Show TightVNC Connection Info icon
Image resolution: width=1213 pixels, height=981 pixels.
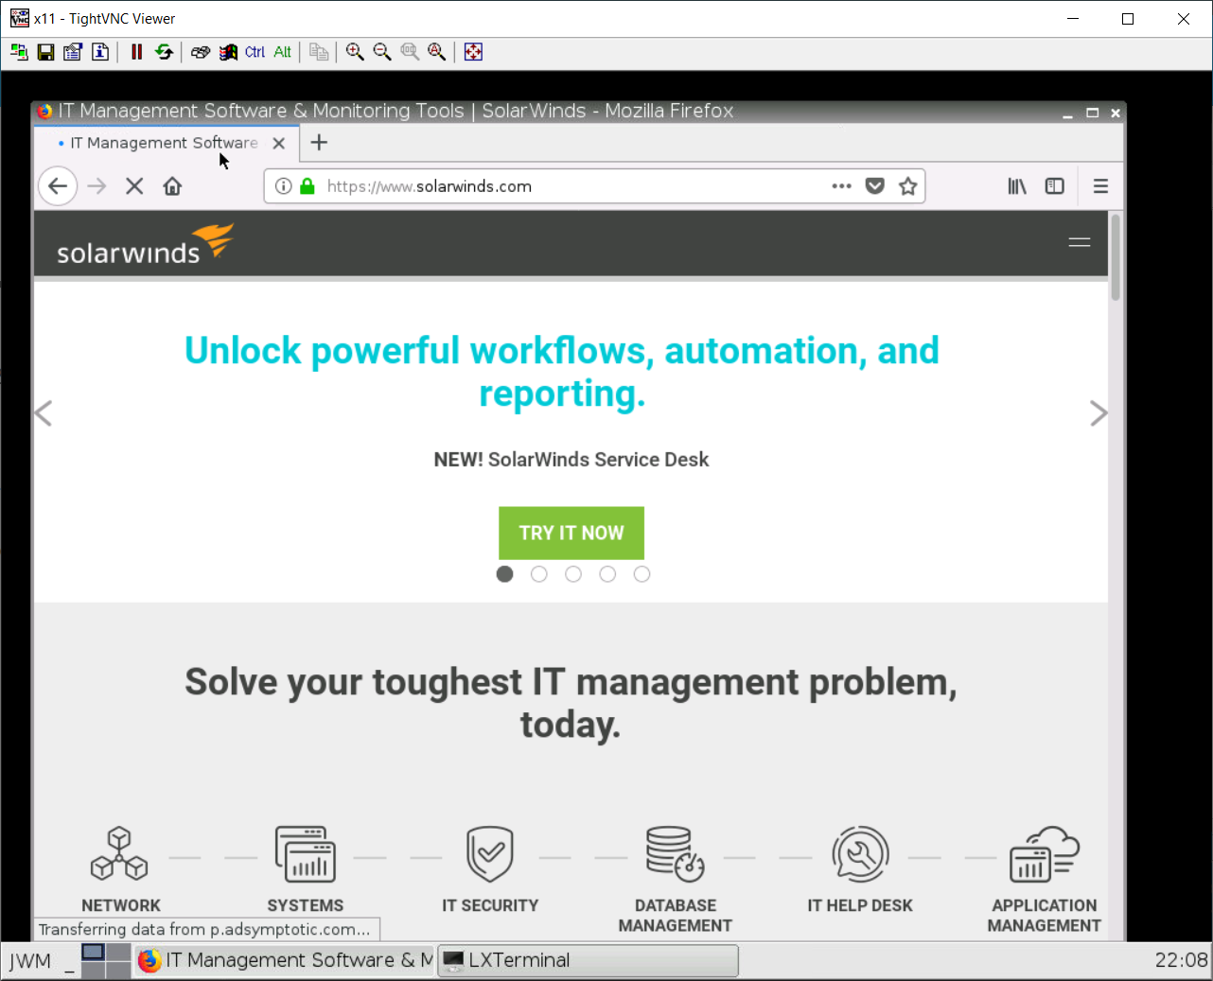pyautogui.click(x=100, y=52)
